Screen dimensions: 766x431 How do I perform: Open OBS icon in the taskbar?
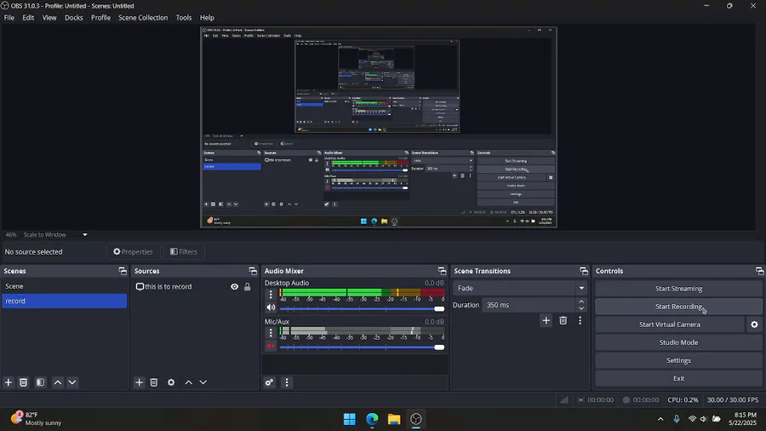(416, 419)
